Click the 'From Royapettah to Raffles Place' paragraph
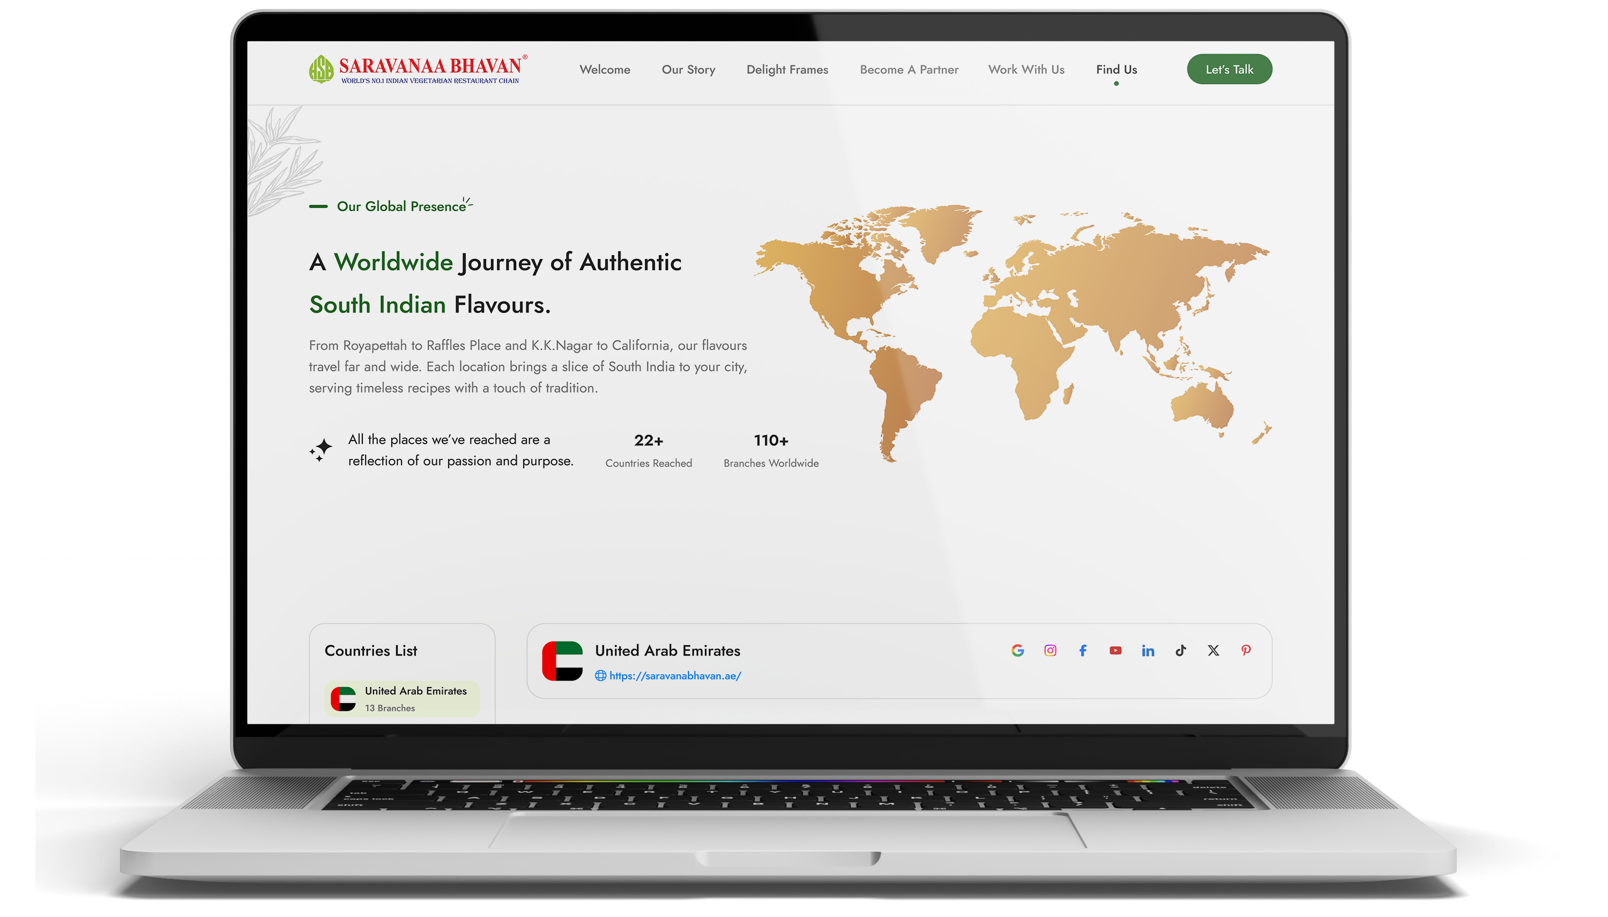The image size is (1608, 917). (527, 366)
